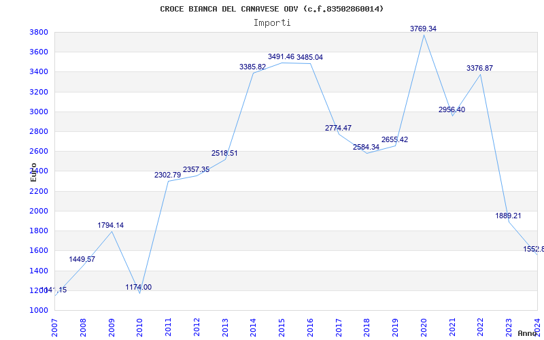Select the 3769.34 data label
544x340 pixels.
click(x=423, y=29)
